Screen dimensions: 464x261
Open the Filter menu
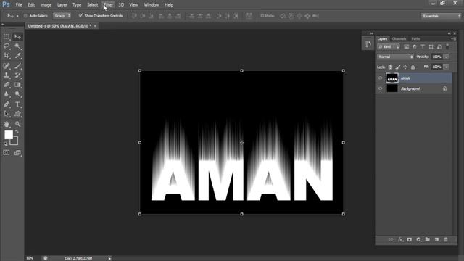[109, 5]
